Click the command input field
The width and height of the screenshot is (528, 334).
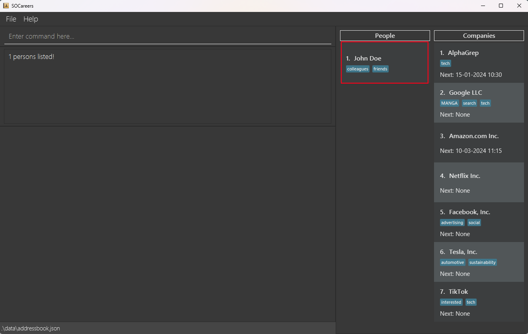point(167,36)
